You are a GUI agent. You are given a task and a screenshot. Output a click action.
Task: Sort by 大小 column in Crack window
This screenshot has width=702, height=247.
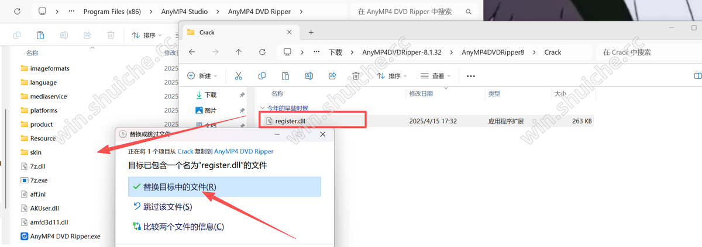click(560, 93)
